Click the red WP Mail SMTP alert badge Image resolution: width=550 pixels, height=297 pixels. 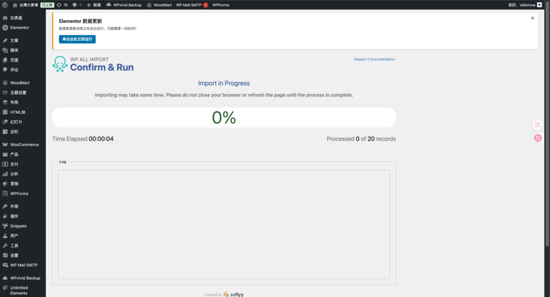pyautogui.click(x=206, y=5)
